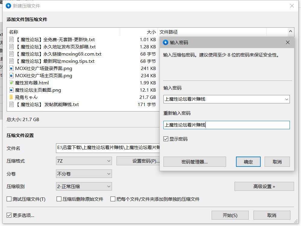Screen dimensions: 301x226
Task: Click 取消 in the 输入密码 dialog
Action: coord(277,162)
